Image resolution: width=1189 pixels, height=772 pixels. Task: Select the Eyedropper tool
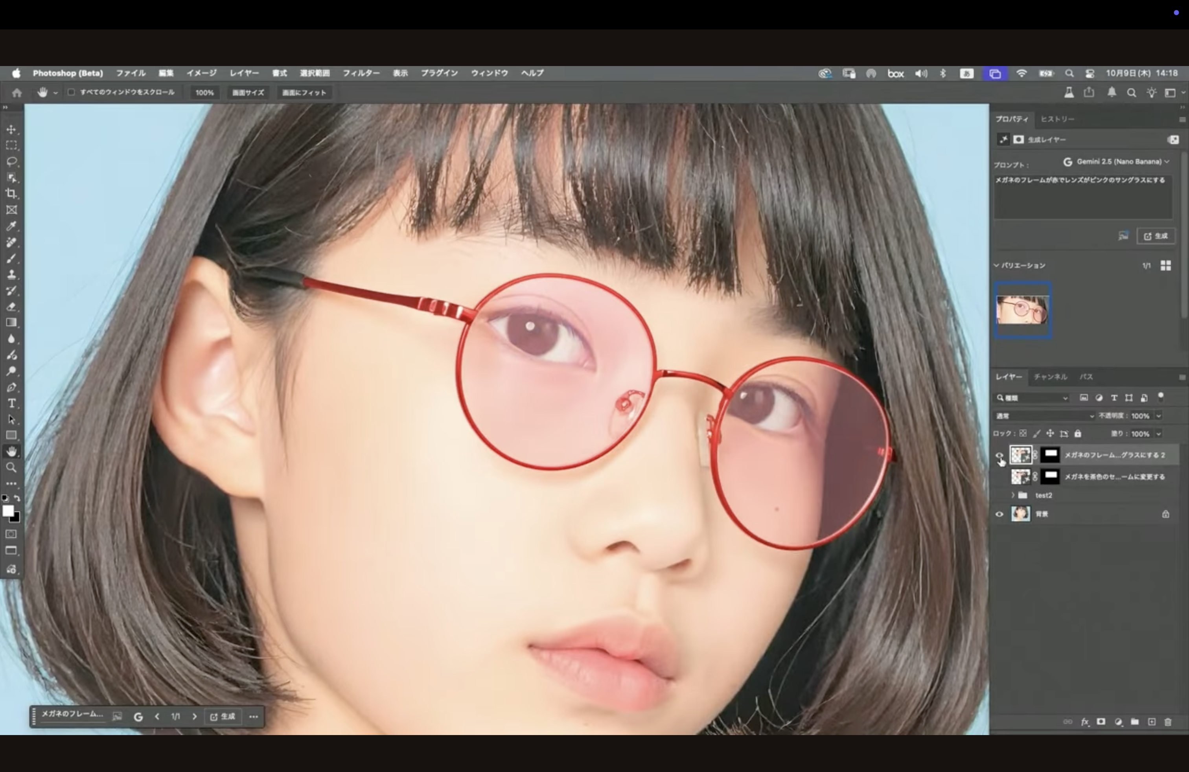[11, 226]
